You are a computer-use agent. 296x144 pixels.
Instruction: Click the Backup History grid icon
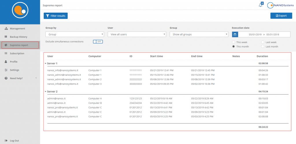(6, 37)
